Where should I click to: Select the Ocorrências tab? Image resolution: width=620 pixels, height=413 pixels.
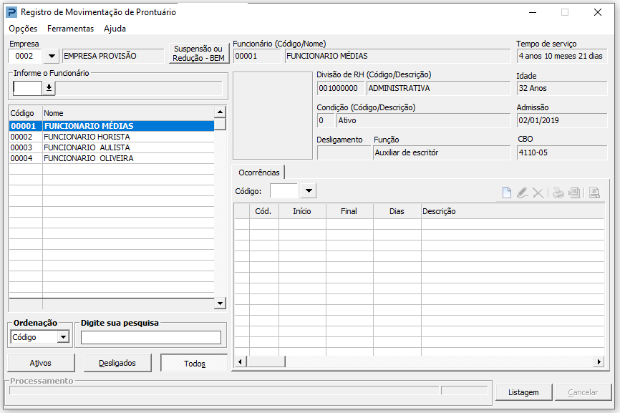click(x=258, y=173)
